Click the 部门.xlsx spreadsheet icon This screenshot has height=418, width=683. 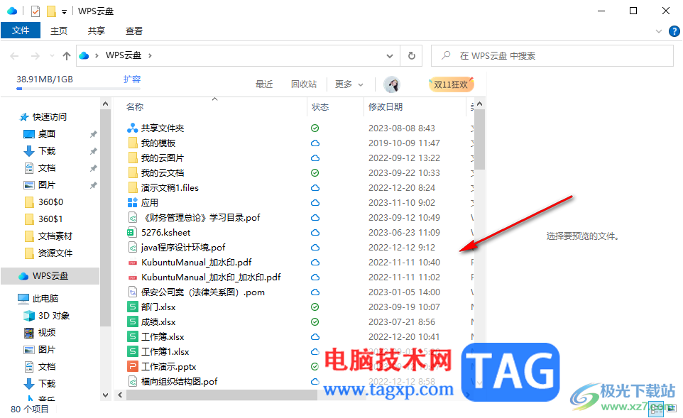pos(133,307)
